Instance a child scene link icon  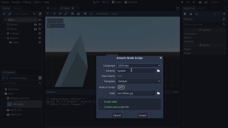point(10,14)
